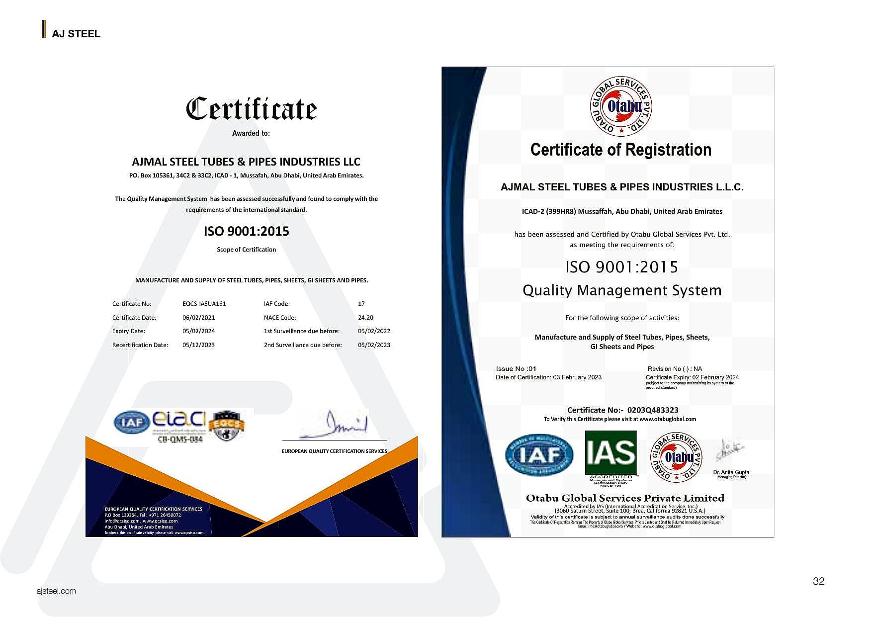The width and height of the screenshot is (872, 617).
Task: Click the 'Expiry Date:' label
Action: (129, 331)
